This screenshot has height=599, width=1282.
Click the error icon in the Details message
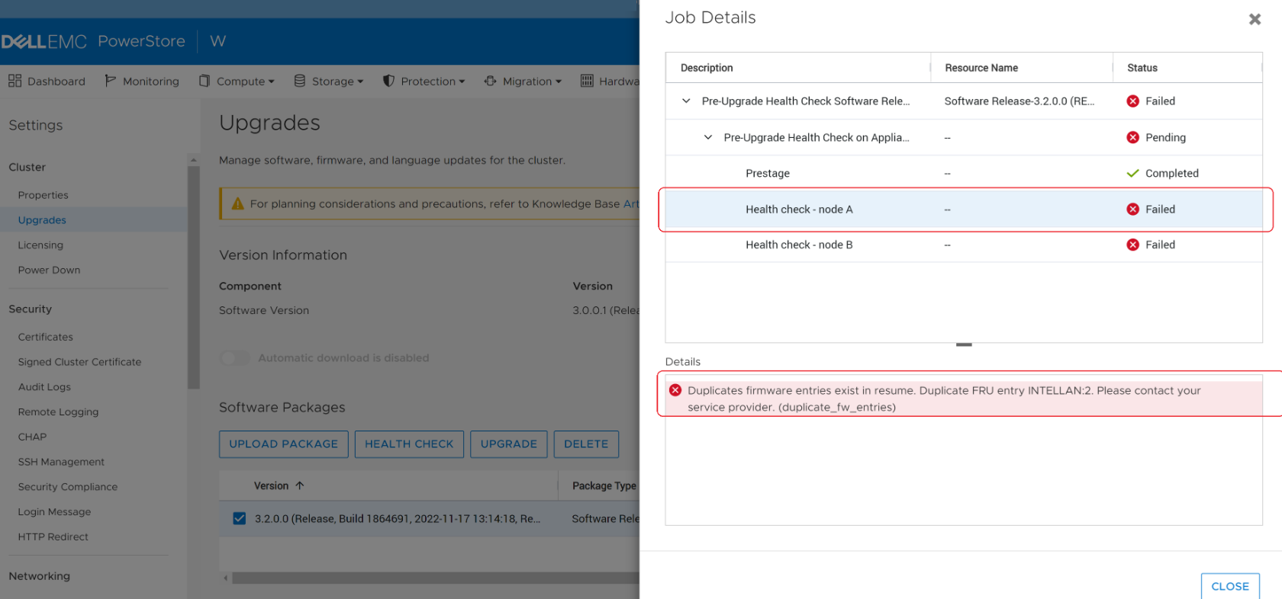click(675, 390)
